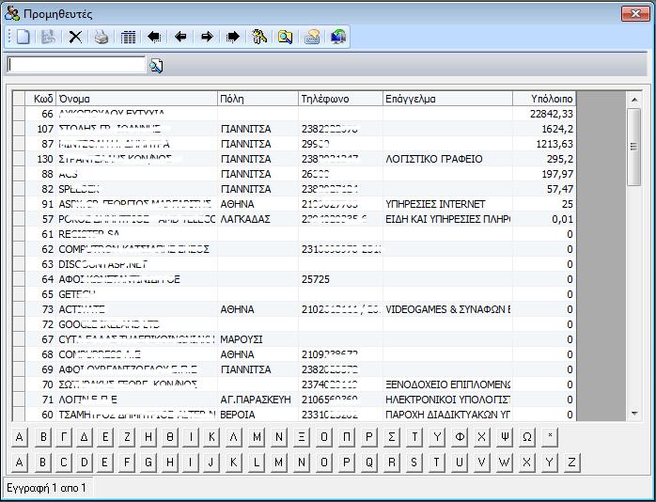Filter by Greek letter Θ
Image resolution: width=656 pixels, height=502 pixels.
(x=170, y=437)
